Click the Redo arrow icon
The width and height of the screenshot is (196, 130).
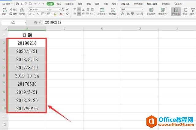pyautogui.click(x=39, y=4)
